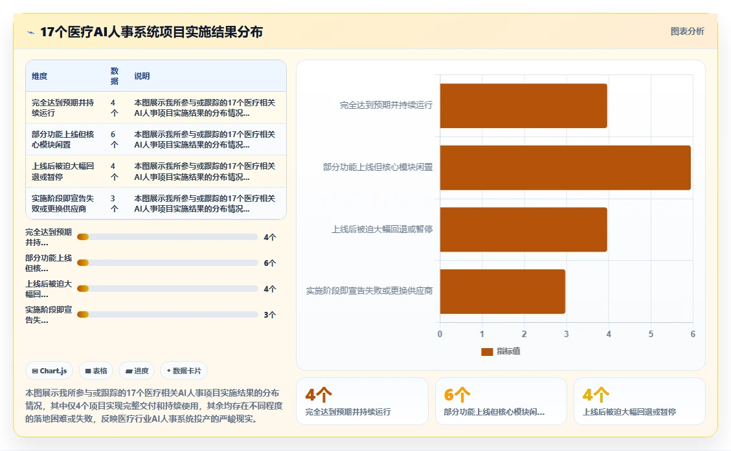Toggle the 指标值 legend color box
This screenshot has width=731, height=451.
(487, 351)
